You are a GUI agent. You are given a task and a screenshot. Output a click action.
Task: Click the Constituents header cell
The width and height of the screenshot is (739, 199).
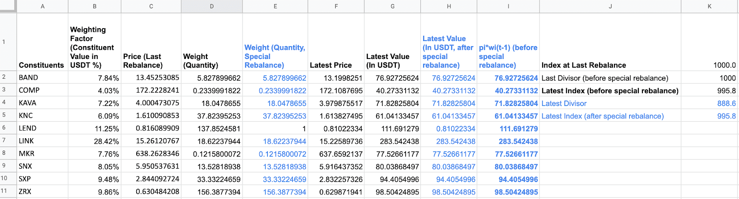click(x=42, y=65)
